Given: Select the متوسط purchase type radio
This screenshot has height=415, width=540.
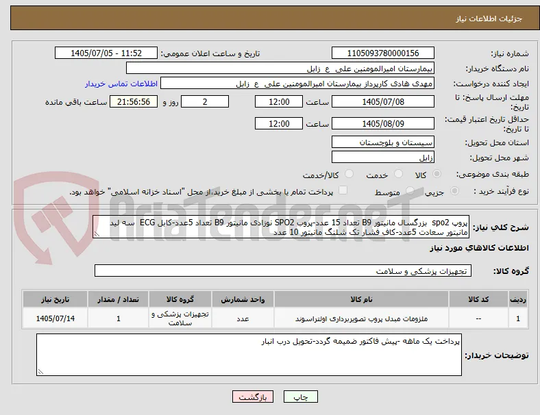Looking at the screenshot, I should (x=410, y=190).
